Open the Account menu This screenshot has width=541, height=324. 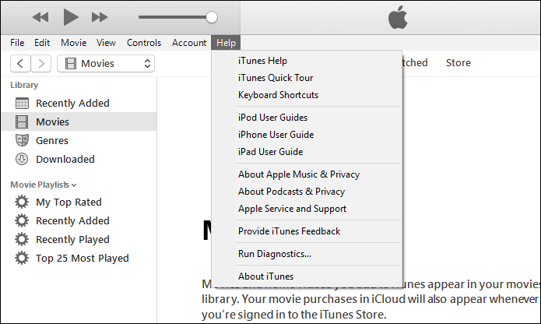coord(189,43)
